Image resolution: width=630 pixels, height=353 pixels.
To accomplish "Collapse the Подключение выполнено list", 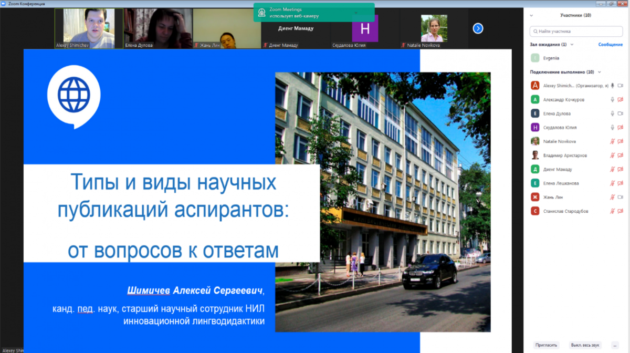I will 600,72.
